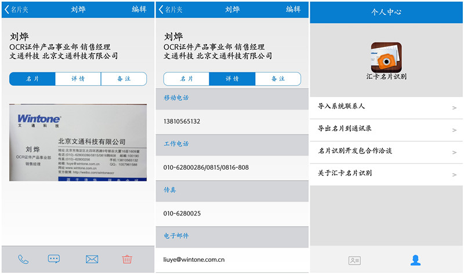Tap the 移动电话 section header
464x274 pixels.
(233, 99)
